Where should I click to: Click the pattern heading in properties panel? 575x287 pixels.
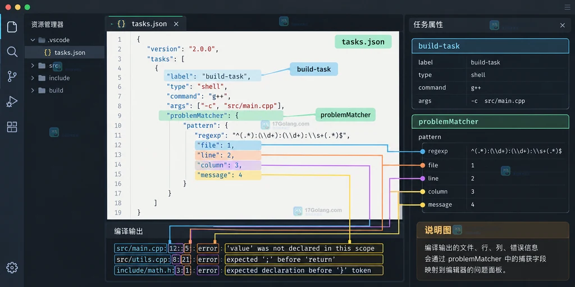point(430,137)
